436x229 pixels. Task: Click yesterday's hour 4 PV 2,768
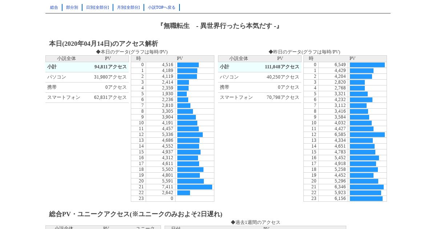340,88
